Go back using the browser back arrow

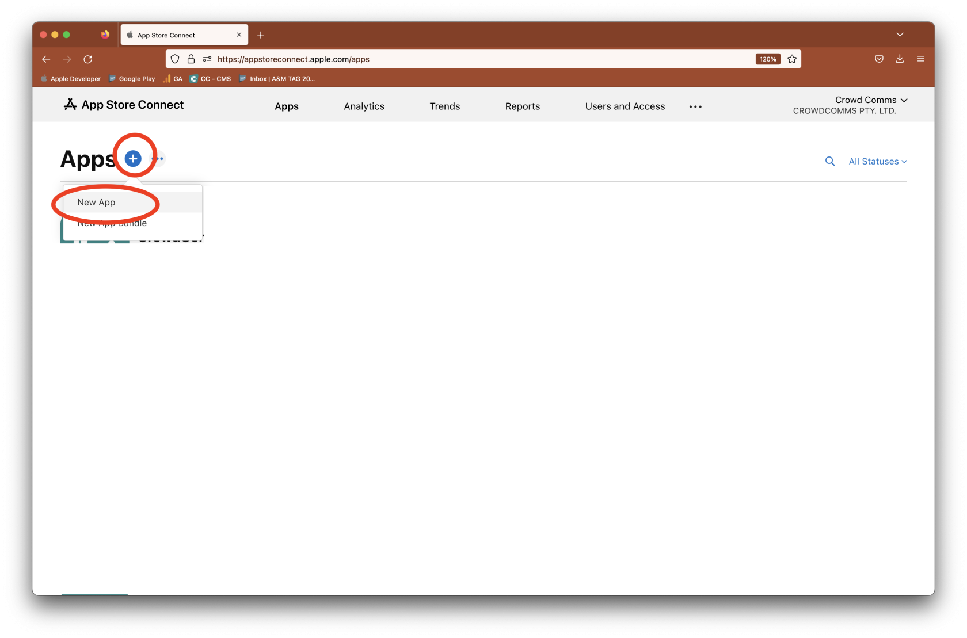tap(47, 59)
